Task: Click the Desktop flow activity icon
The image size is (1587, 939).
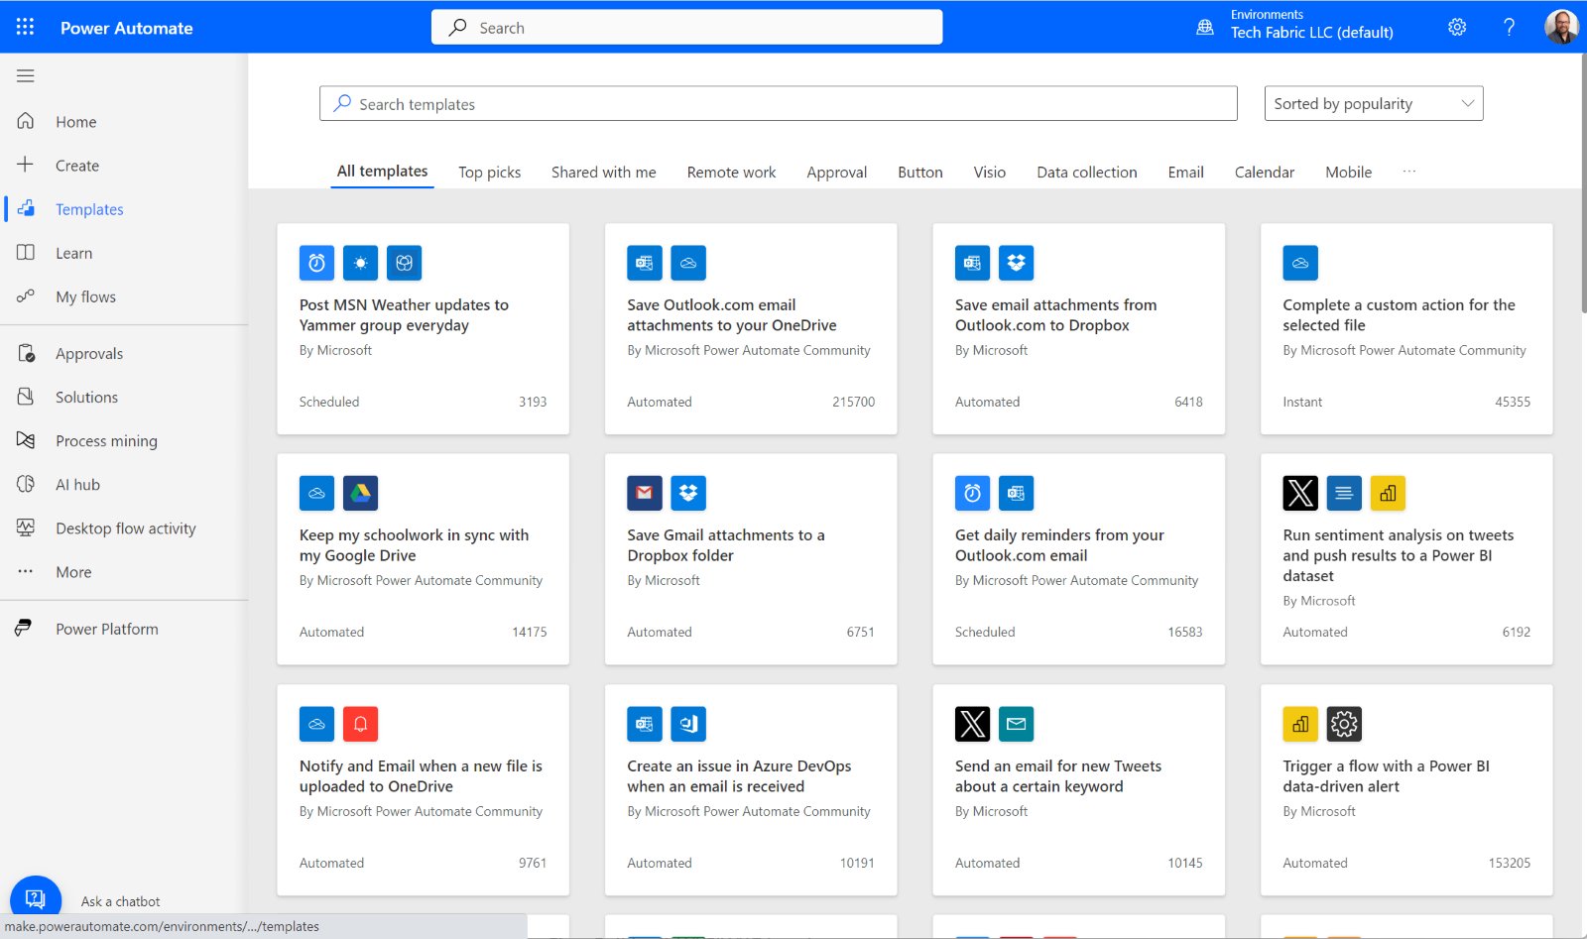Action: click(26, 528)
